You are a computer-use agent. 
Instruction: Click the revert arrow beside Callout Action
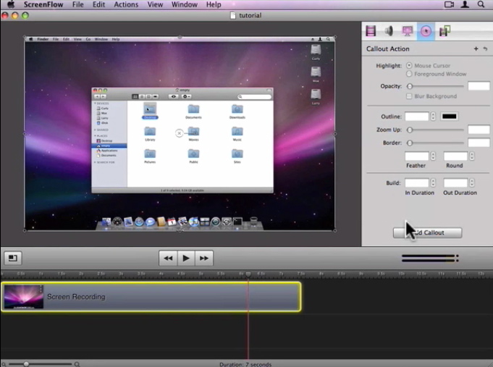click(485, 48)
